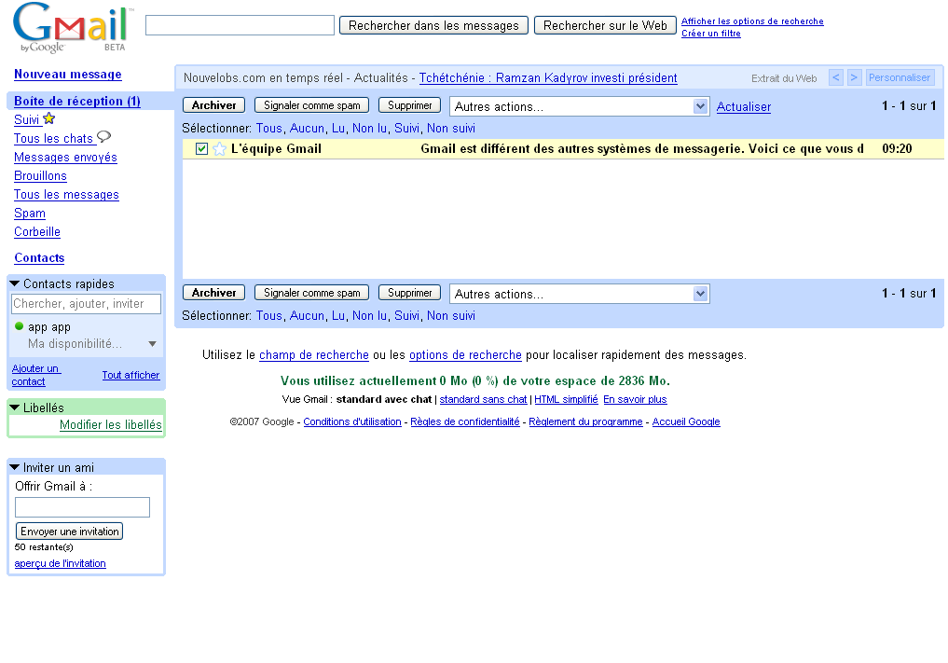Go to Suivi starred messages
Image resolution: width=948 pixels, height=663 pixels.
tap(27, 119)
